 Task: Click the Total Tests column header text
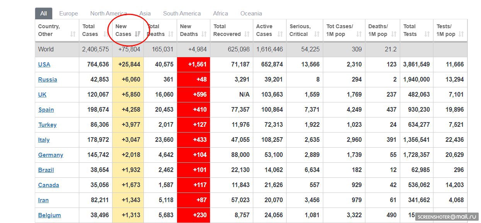coord(410,30)
